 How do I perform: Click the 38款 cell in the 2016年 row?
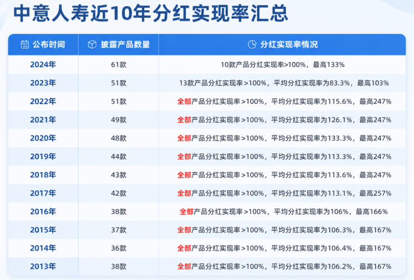click(x=119, y=211)
